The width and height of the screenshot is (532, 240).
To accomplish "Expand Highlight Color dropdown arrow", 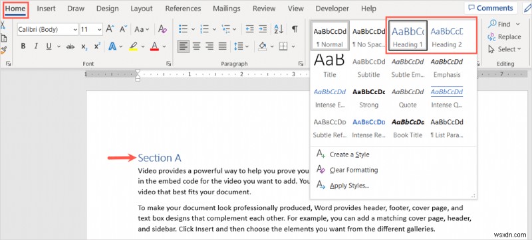I will point(143,46).
